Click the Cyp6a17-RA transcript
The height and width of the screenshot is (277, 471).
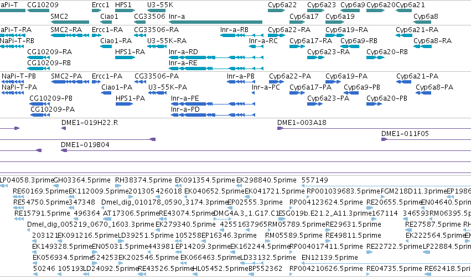click(x=297, y=46)
